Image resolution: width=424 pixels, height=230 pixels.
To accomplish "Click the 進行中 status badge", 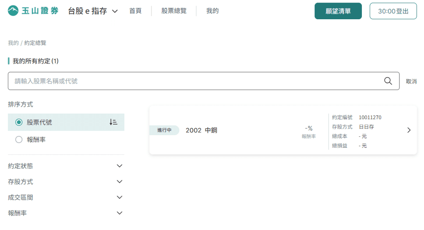I will click(x=164, y=130).
